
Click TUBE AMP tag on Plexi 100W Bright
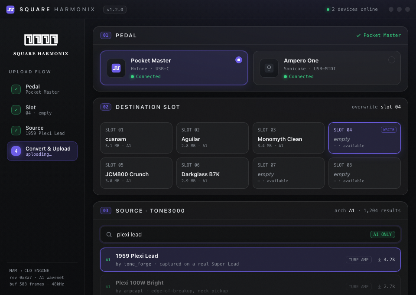359,286
